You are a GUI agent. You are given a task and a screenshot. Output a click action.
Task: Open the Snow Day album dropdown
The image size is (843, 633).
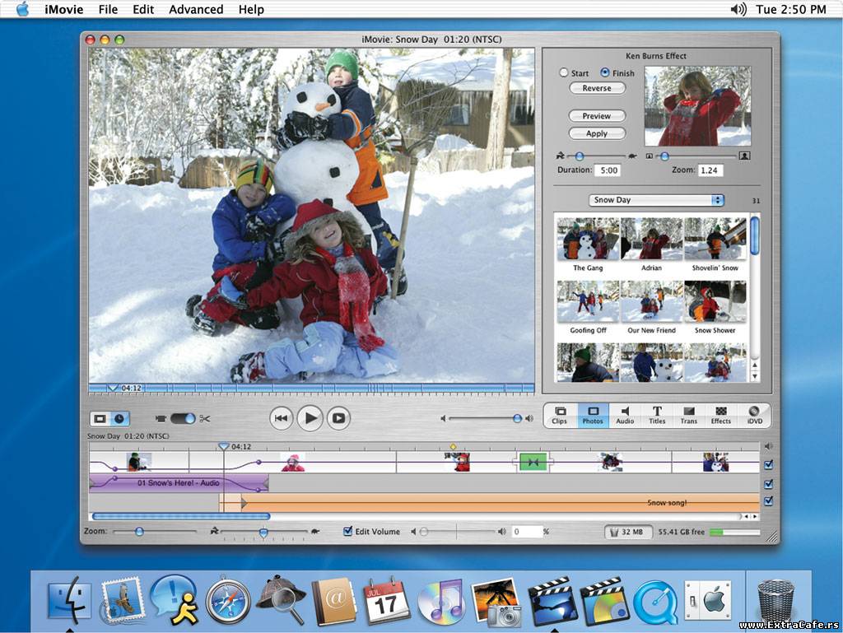(x=656, y=200)
